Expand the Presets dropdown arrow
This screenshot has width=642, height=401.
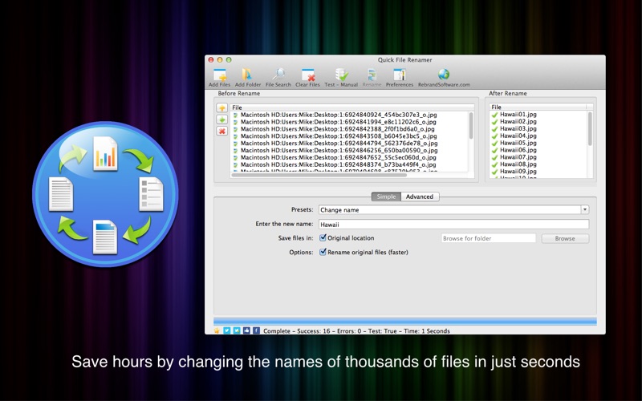tap(584, 210)
